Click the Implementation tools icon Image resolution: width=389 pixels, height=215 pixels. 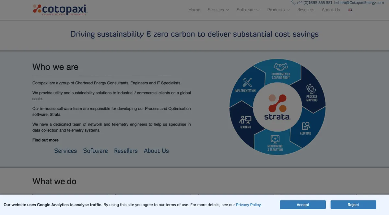click(x=247, y=83)
